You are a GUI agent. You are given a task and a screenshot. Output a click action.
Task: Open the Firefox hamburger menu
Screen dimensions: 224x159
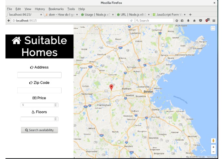tap(214, 21)
